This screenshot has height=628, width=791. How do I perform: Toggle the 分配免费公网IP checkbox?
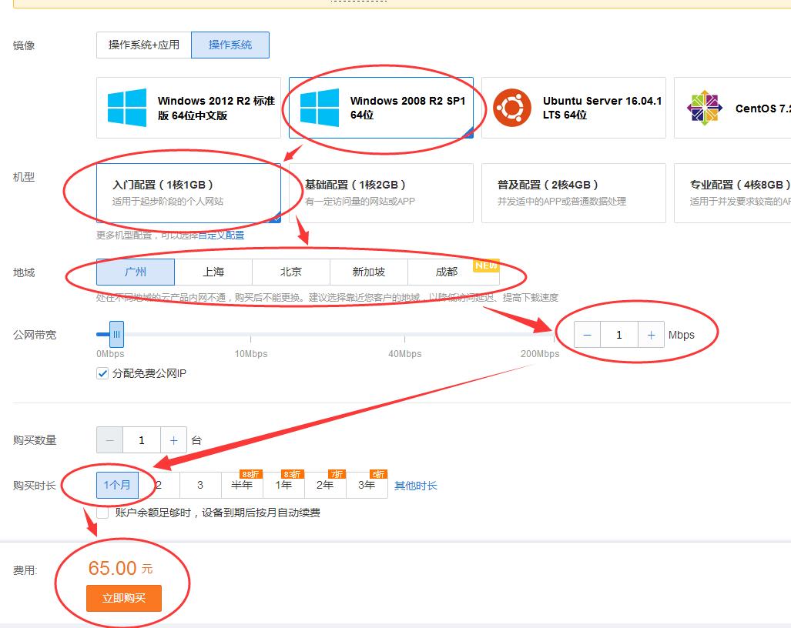[x=102, y=373]
